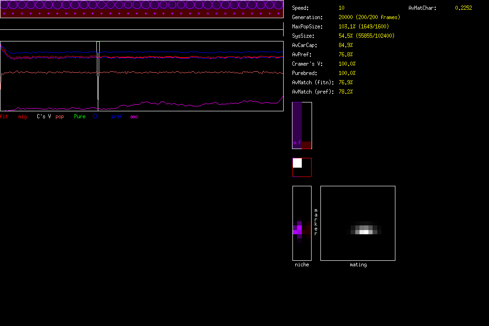Click the purple niche histogram cluster

299,230
